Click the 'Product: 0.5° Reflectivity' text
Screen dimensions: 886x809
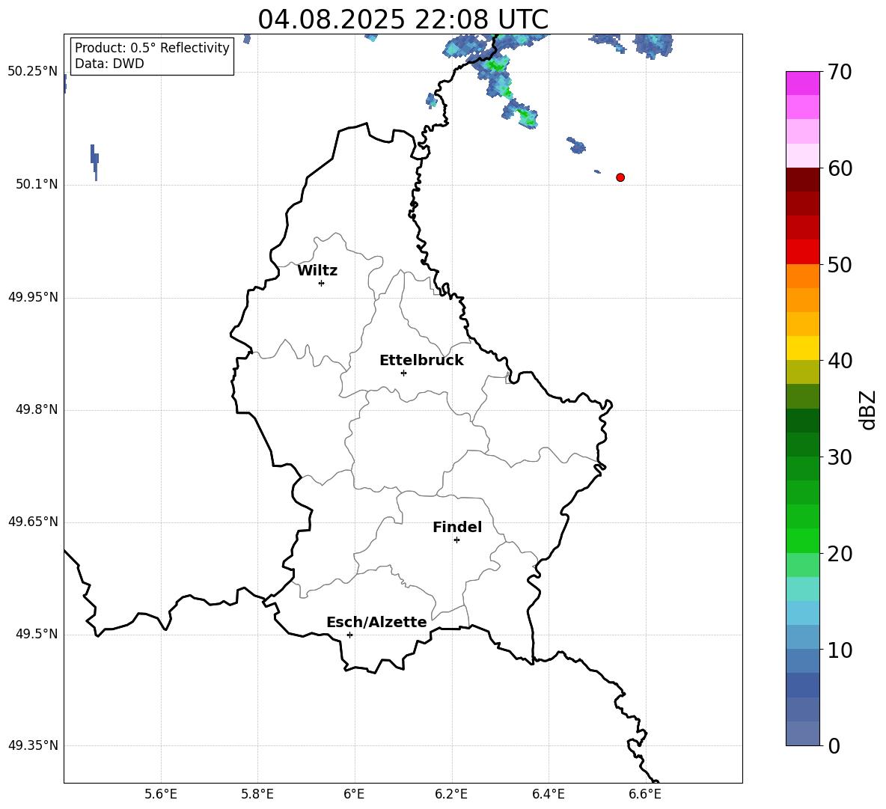tap(152, 47)
